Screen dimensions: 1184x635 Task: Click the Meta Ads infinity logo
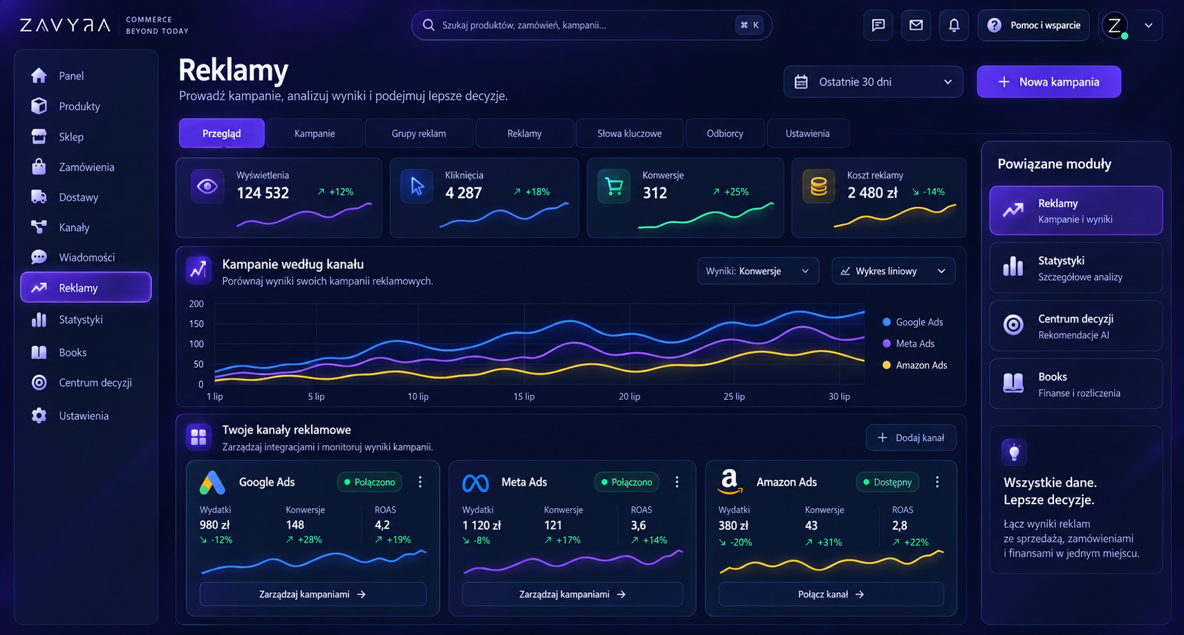click(x=476, y=483)
